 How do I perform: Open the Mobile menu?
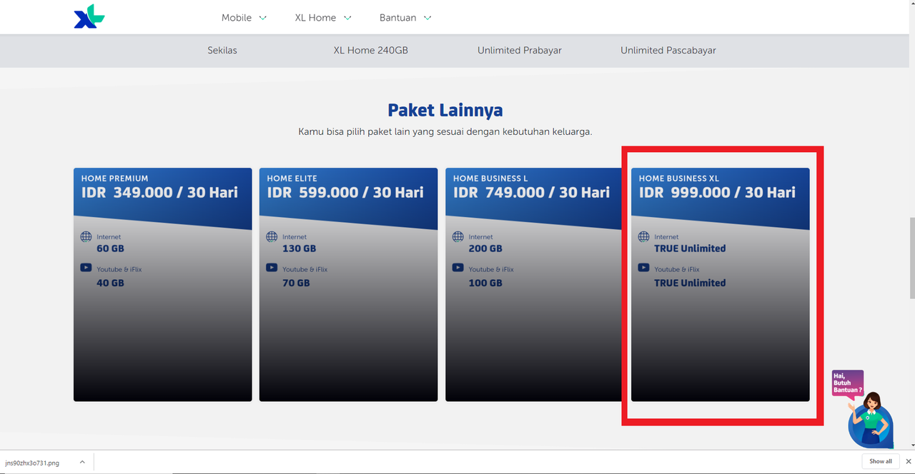[237, 18]
